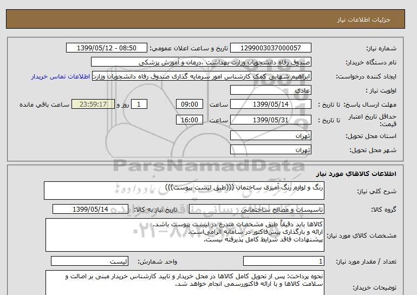Click the price validity time 16:00

click(190, 120)
